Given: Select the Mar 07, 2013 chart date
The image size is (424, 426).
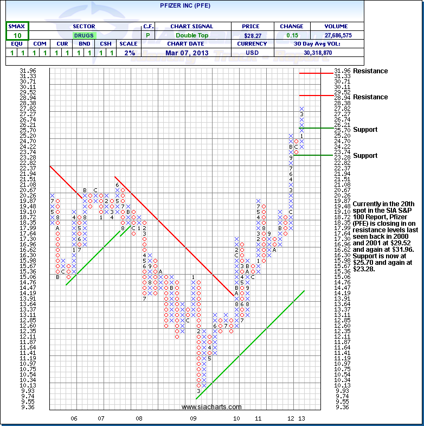Looking at the screenshot, I should [191, 53].
